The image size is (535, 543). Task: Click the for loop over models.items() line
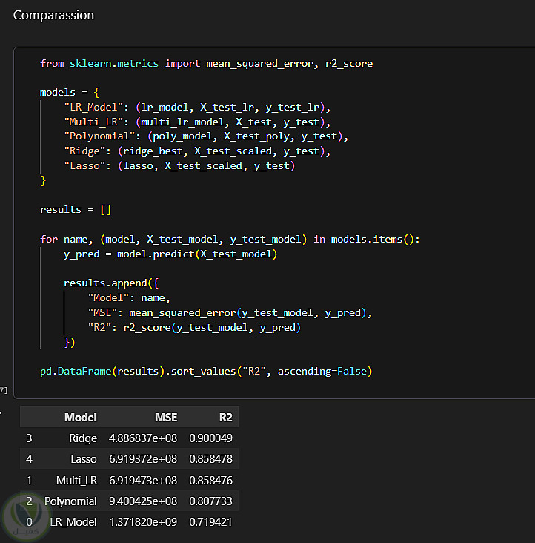[230, 240]
